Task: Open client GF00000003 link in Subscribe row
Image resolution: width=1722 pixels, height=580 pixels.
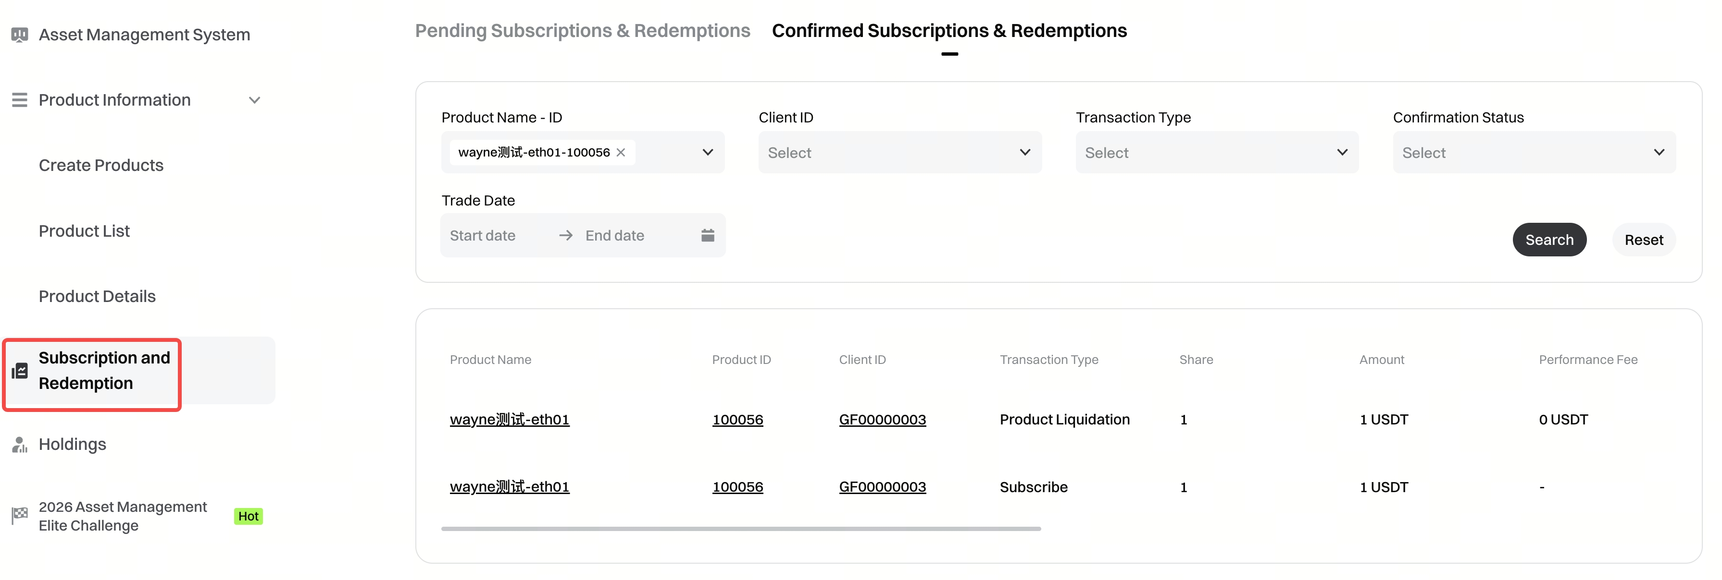Action: pyautogui.click(x=882, y=487)
